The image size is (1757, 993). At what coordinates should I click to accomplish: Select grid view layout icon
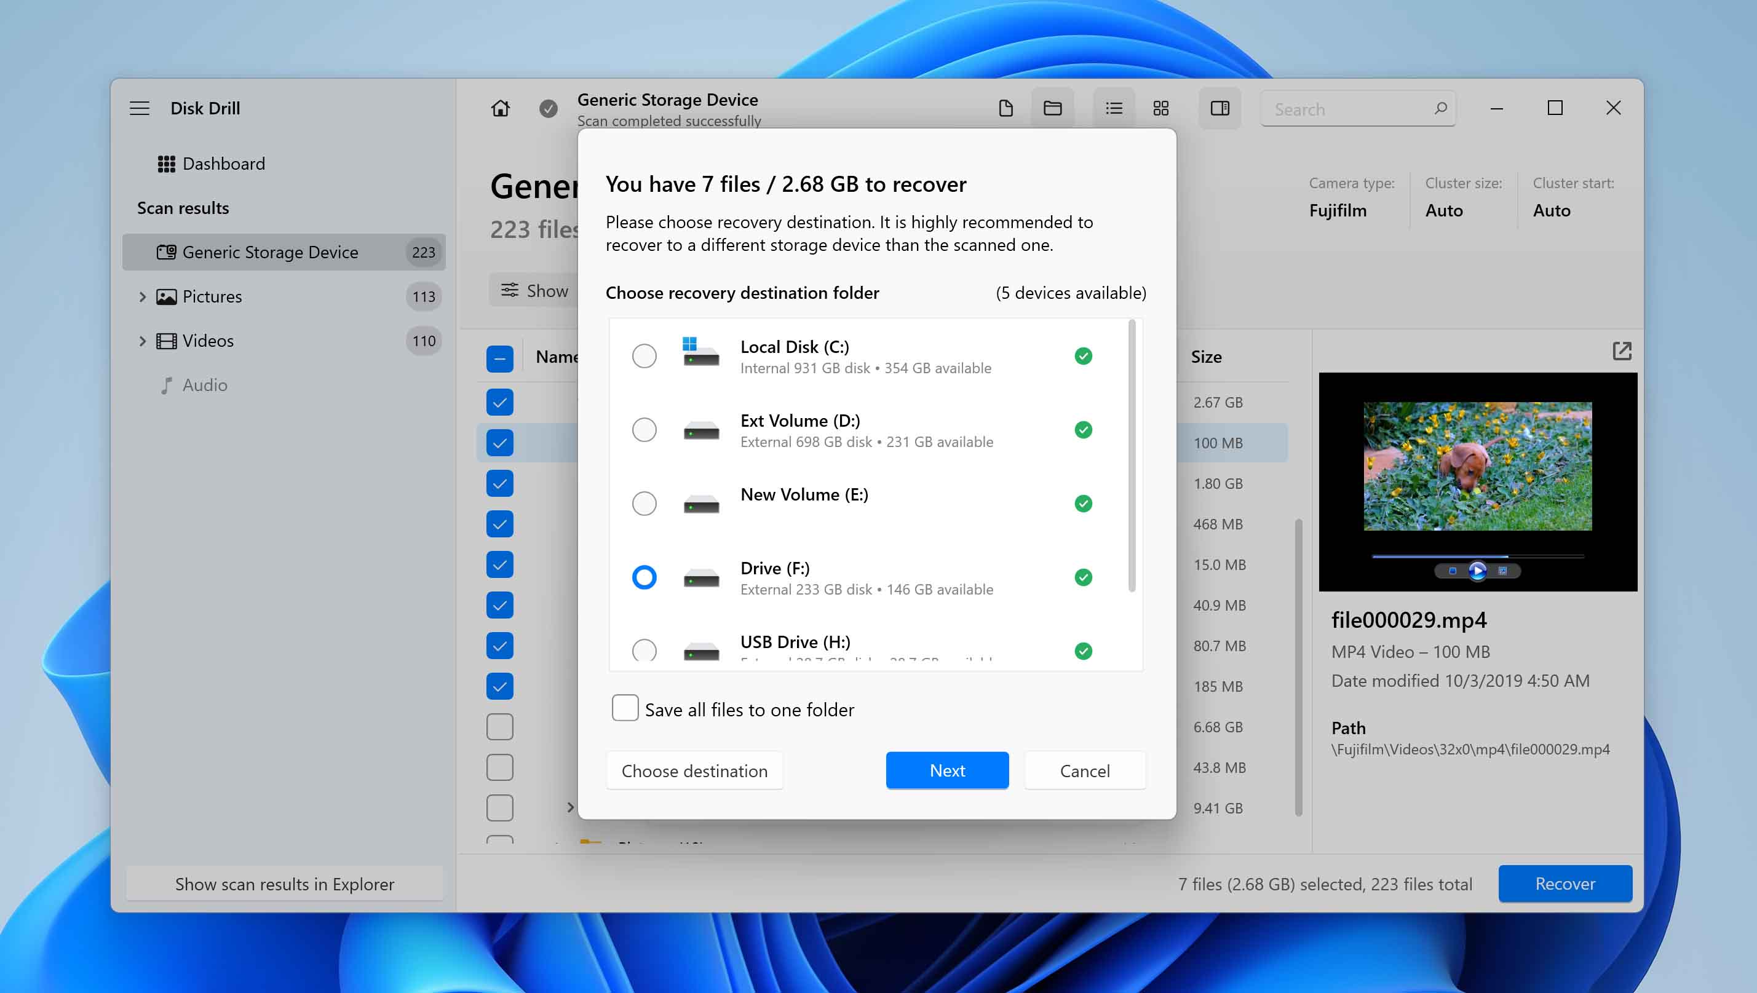(x=1161, y=108)
